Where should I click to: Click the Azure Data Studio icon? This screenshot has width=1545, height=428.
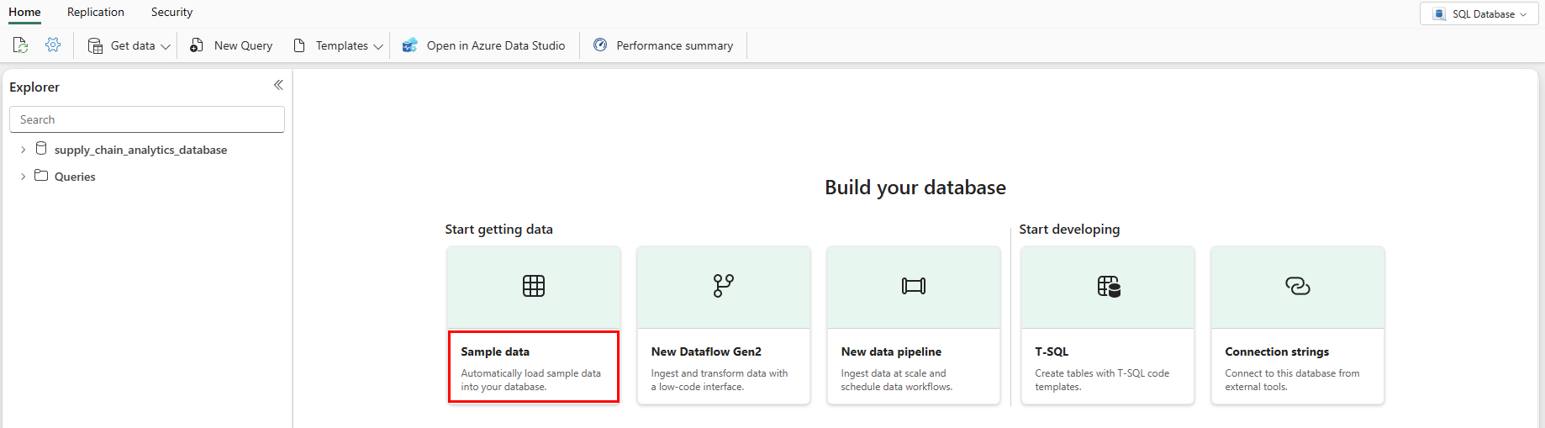tap(409, 45)
